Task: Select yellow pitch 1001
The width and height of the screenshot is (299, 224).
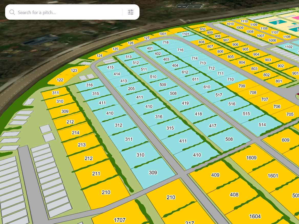Action: pyautogui.click(x=163, y=34)
